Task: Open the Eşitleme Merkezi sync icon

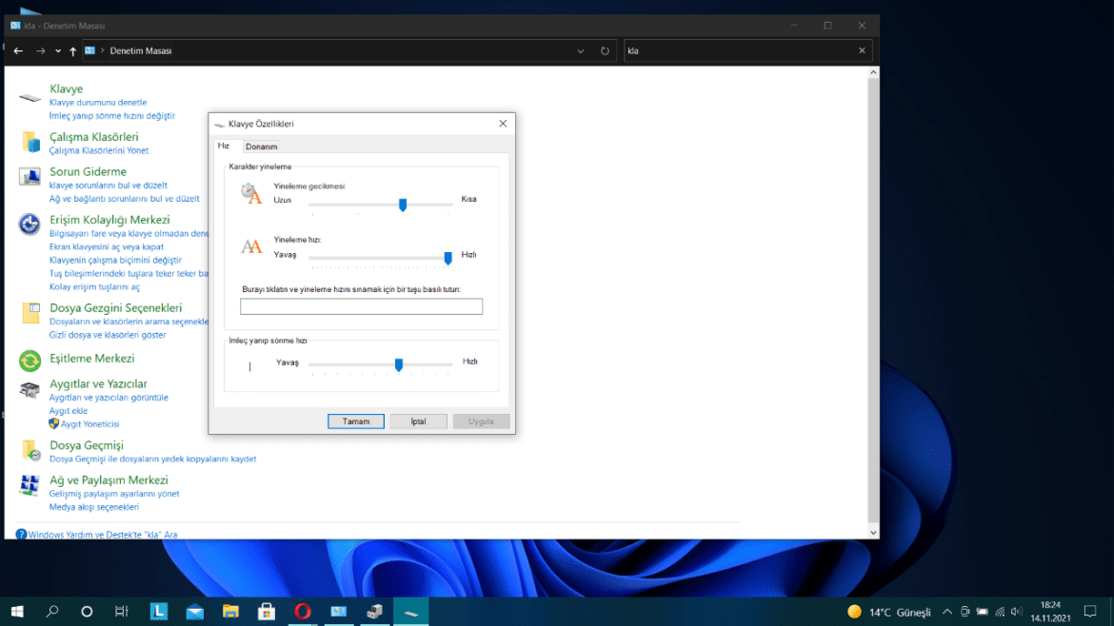Action: (x=30, y=360)
